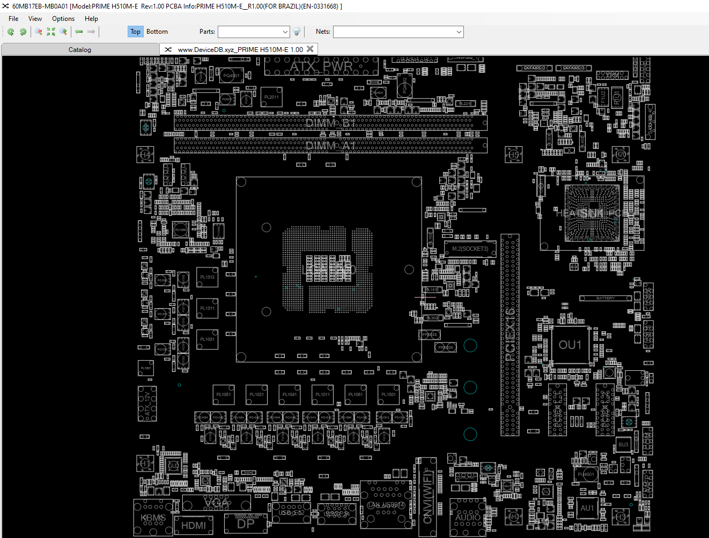Click the board icon on the document tab
Viewport: 709px width, 538px height.
point(168,49)
